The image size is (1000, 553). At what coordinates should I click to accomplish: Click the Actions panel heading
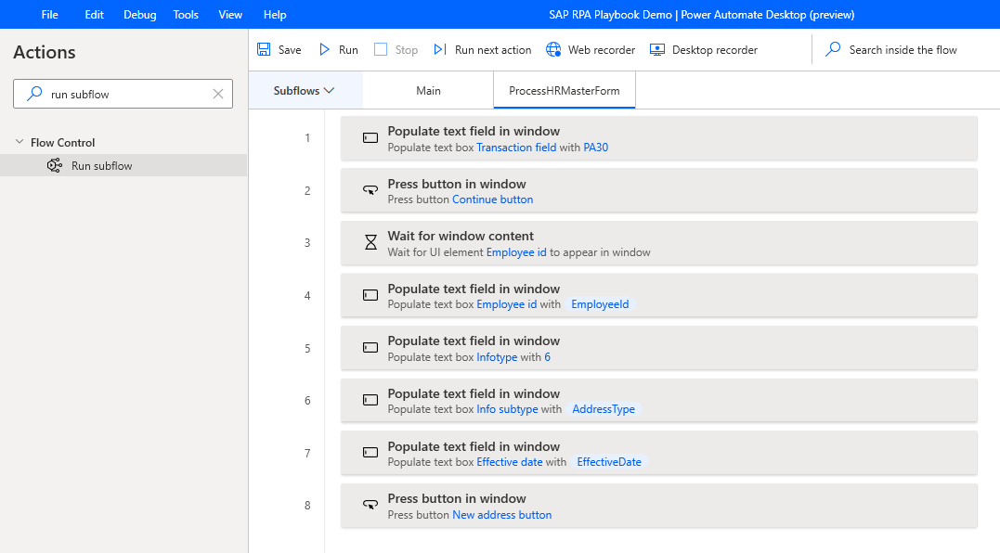tap(44, 52)
